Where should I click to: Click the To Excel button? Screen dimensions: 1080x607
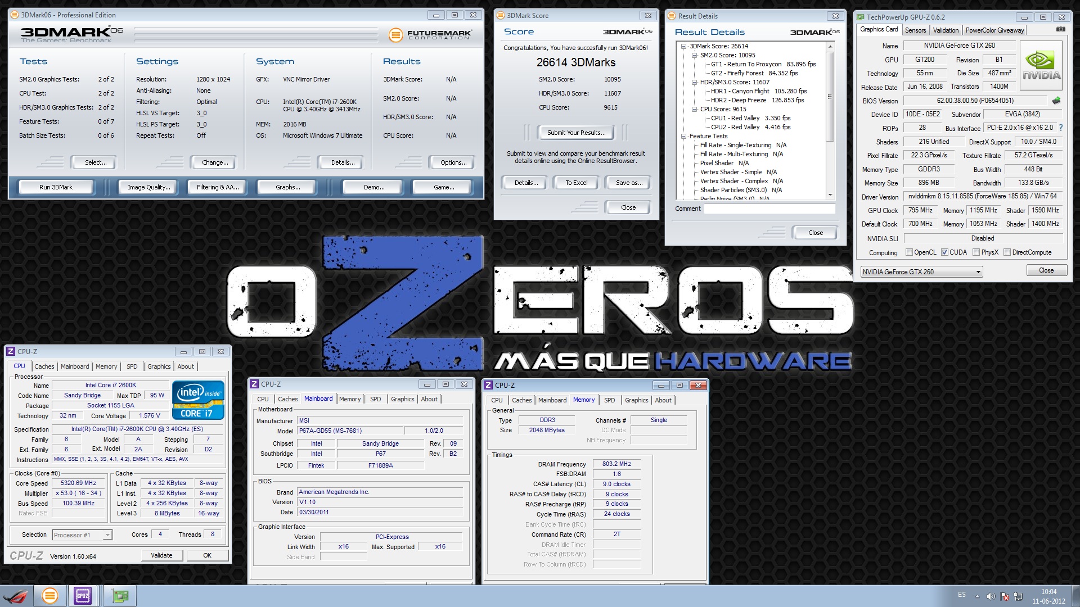click(576, 183)
